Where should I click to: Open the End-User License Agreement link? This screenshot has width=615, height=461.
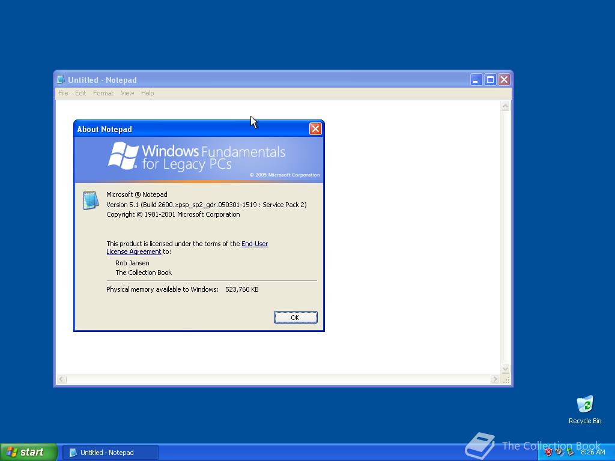187,247
